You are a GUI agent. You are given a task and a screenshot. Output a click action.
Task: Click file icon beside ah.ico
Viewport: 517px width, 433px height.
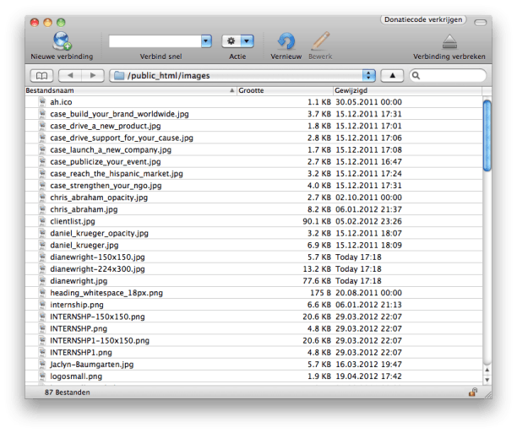click(x=42, y=102)
